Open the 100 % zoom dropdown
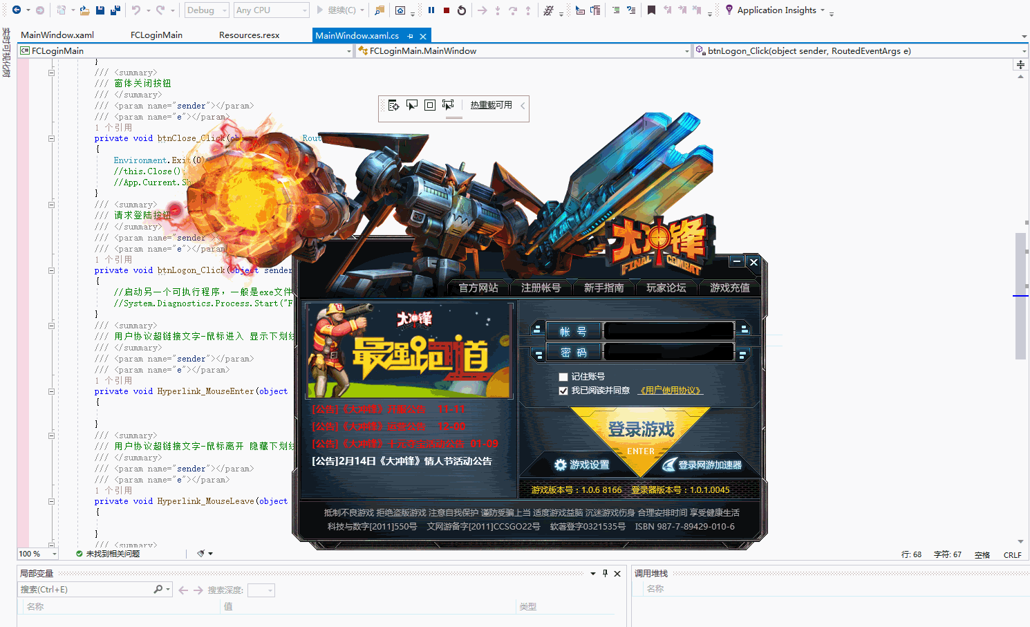 pos(55,554)
